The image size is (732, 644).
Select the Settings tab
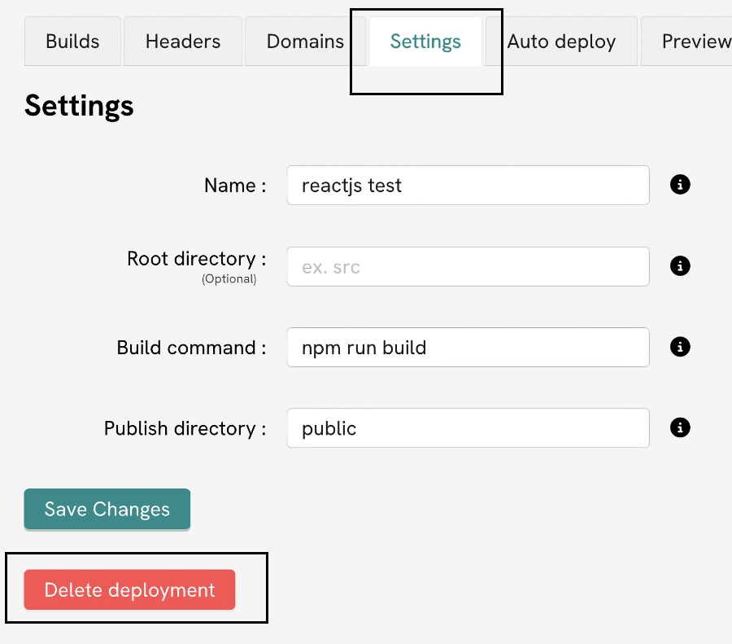425,42
